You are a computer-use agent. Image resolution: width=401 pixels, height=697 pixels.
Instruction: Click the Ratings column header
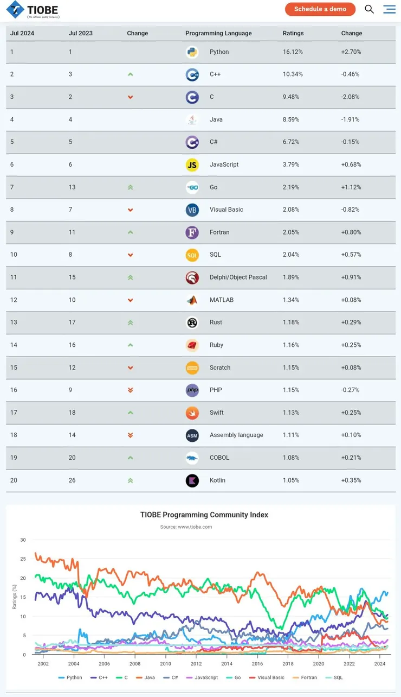tap(293, 33)
